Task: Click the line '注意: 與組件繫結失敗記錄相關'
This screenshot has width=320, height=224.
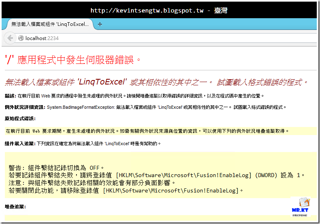Action: coord(92,183)
